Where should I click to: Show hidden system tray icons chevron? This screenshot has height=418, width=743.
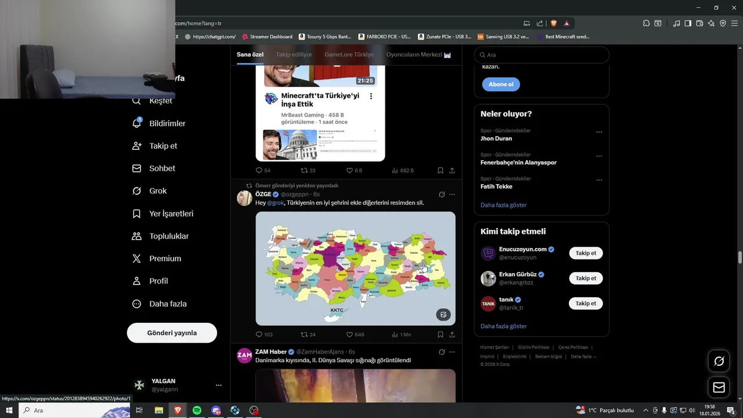645,410
